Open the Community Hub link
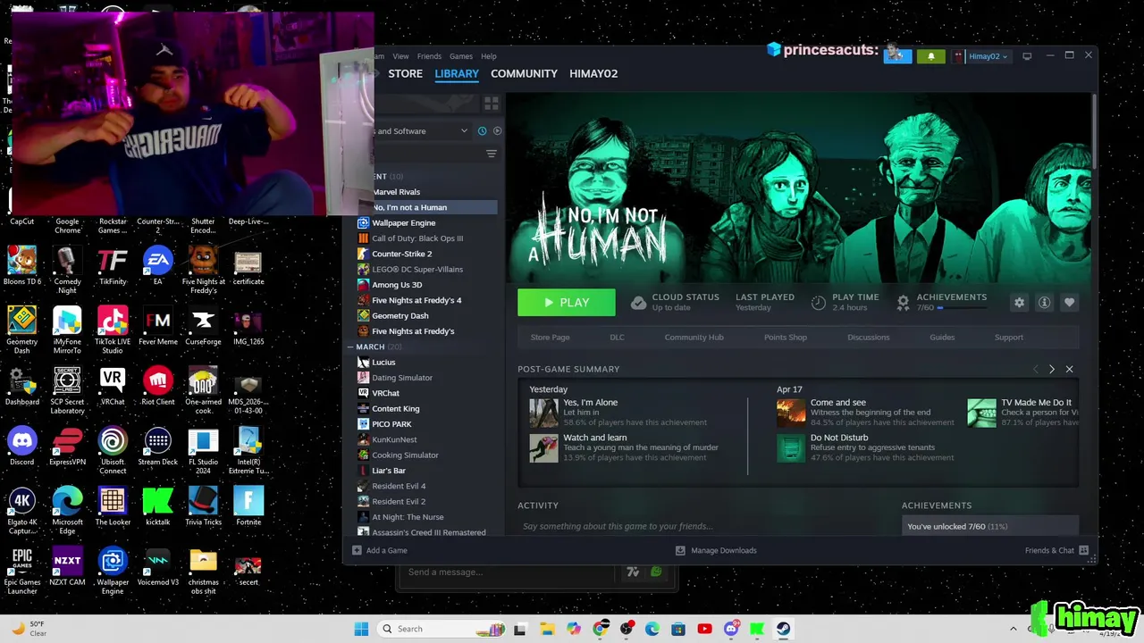This screenshot has height=643, width=1144. 694,338
